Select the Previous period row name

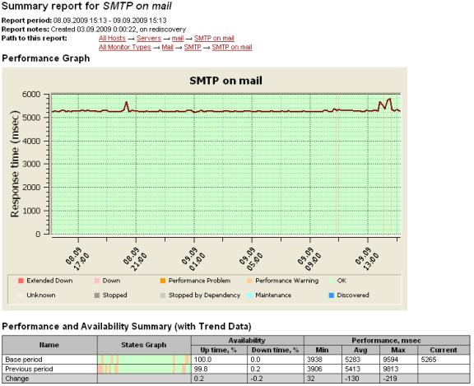pyautogui.click(x=29, y=369)
